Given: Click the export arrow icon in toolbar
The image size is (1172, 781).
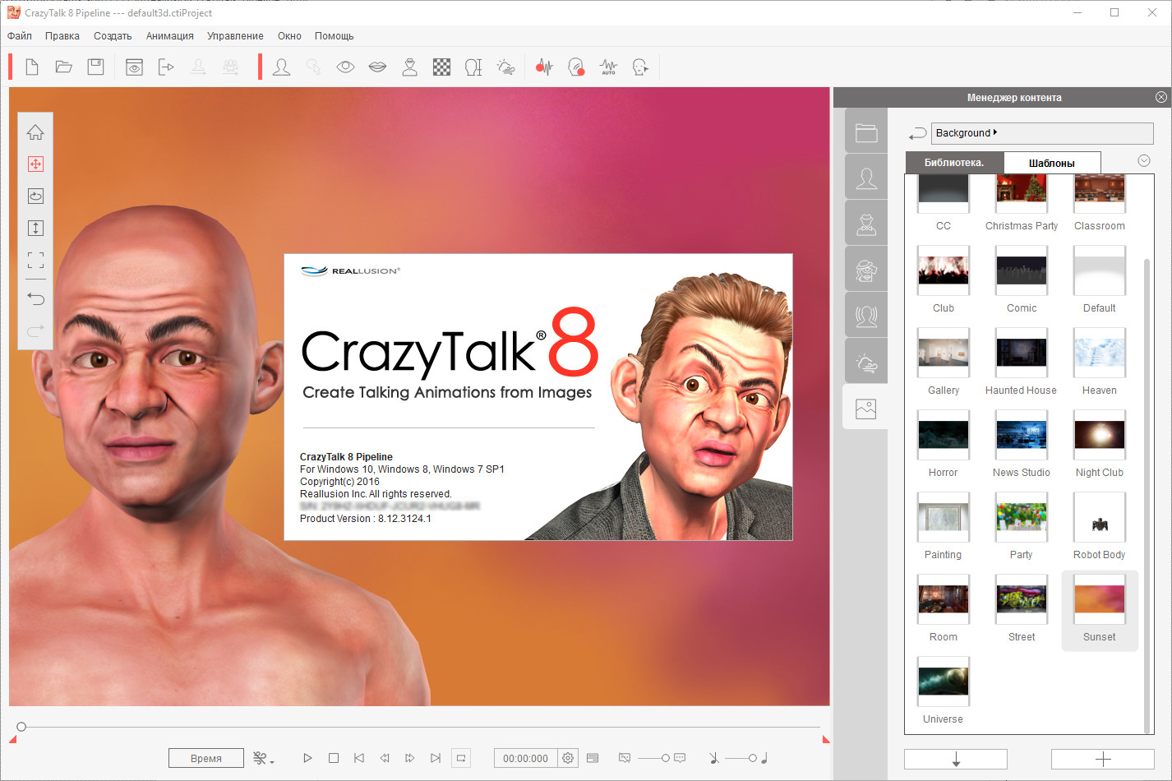Looking at the screenshot, I should click(x=166, y=67).
